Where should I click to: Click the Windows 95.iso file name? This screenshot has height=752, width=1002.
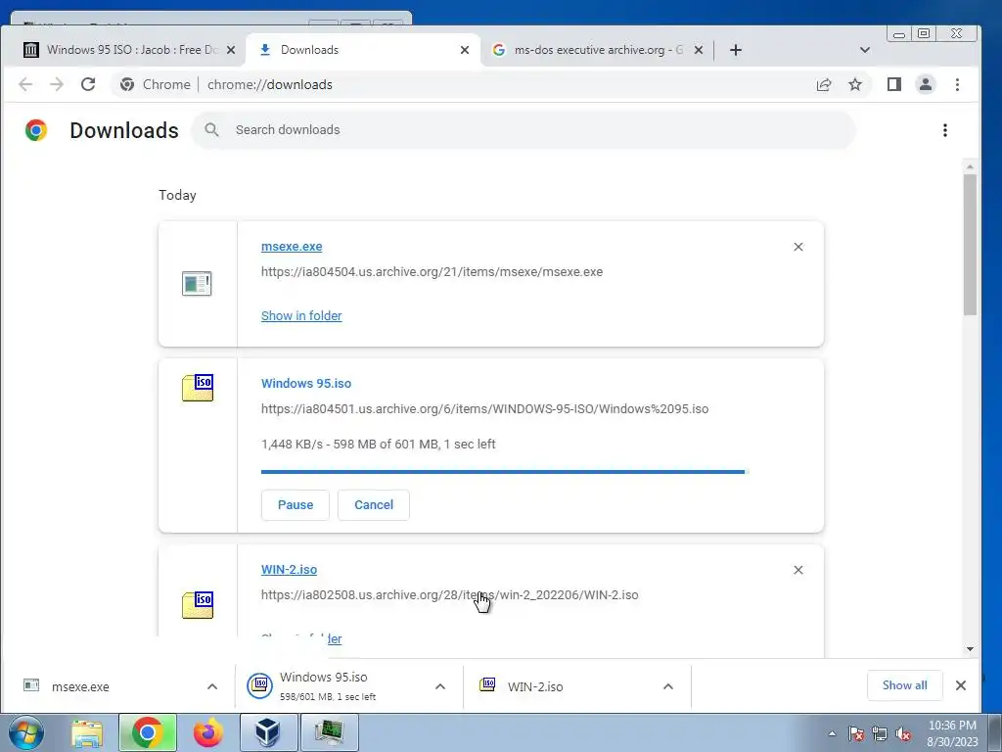point(306,384)
